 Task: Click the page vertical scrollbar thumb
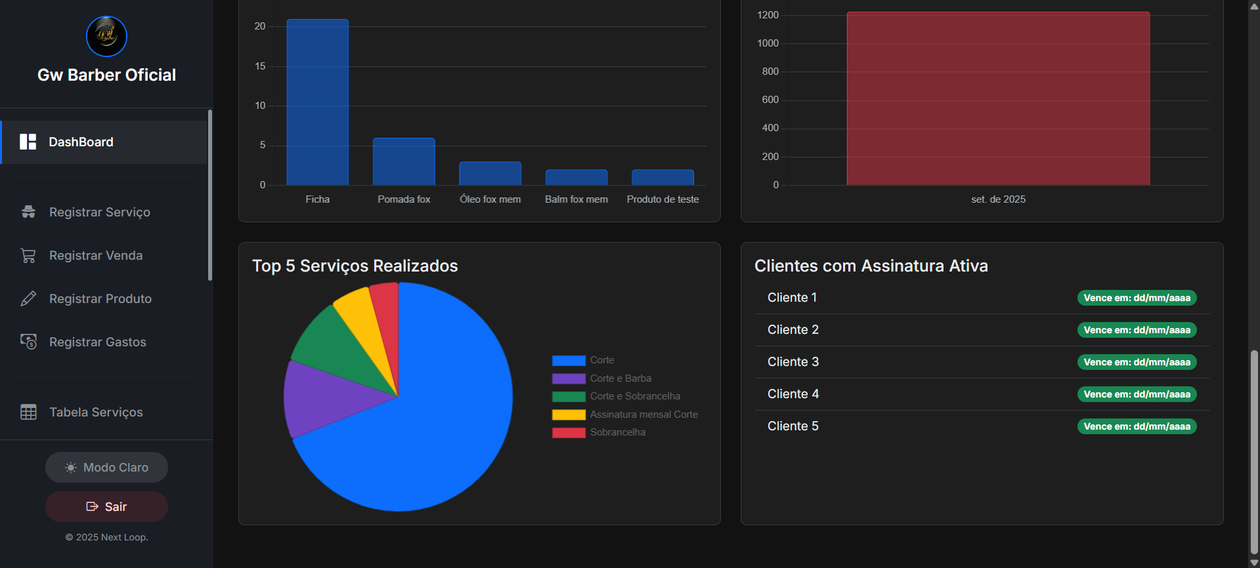click(1254, 453)
